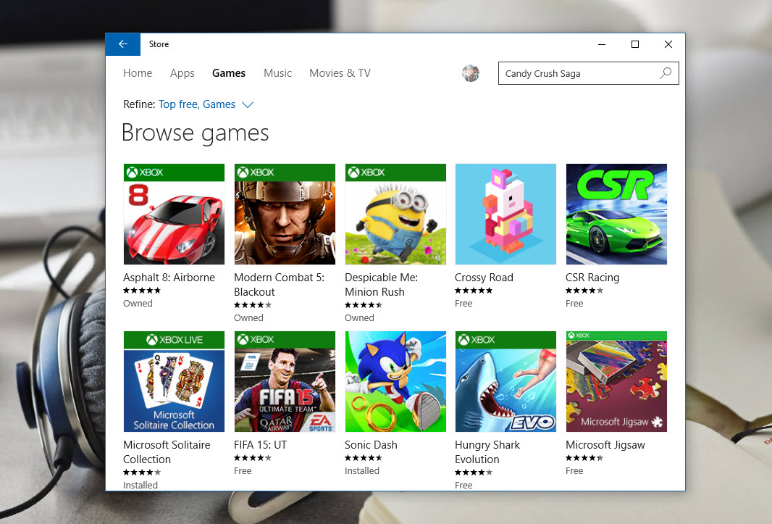Select the Games tab
This screenshot has width=772, height=524.
click(228, 73)
